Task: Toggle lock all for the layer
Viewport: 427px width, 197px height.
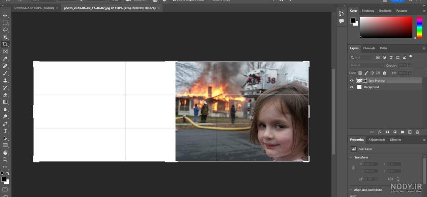Action: pyautogui.click(x=384, y=73)
